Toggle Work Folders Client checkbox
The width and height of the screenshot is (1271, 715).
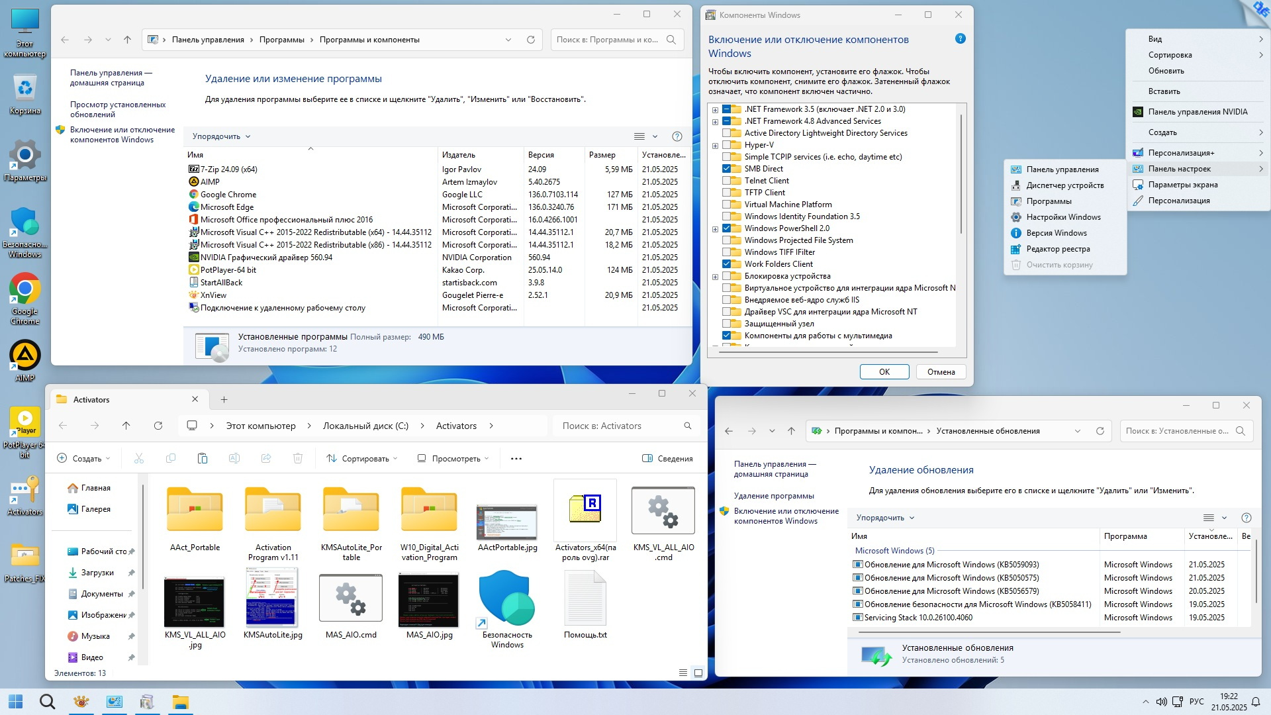pyautogui.click(x=726, y=264)
